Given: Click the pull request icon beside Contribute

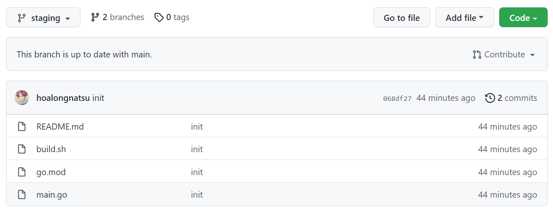Looking at the screenshot, I should (x=477, y=55).
